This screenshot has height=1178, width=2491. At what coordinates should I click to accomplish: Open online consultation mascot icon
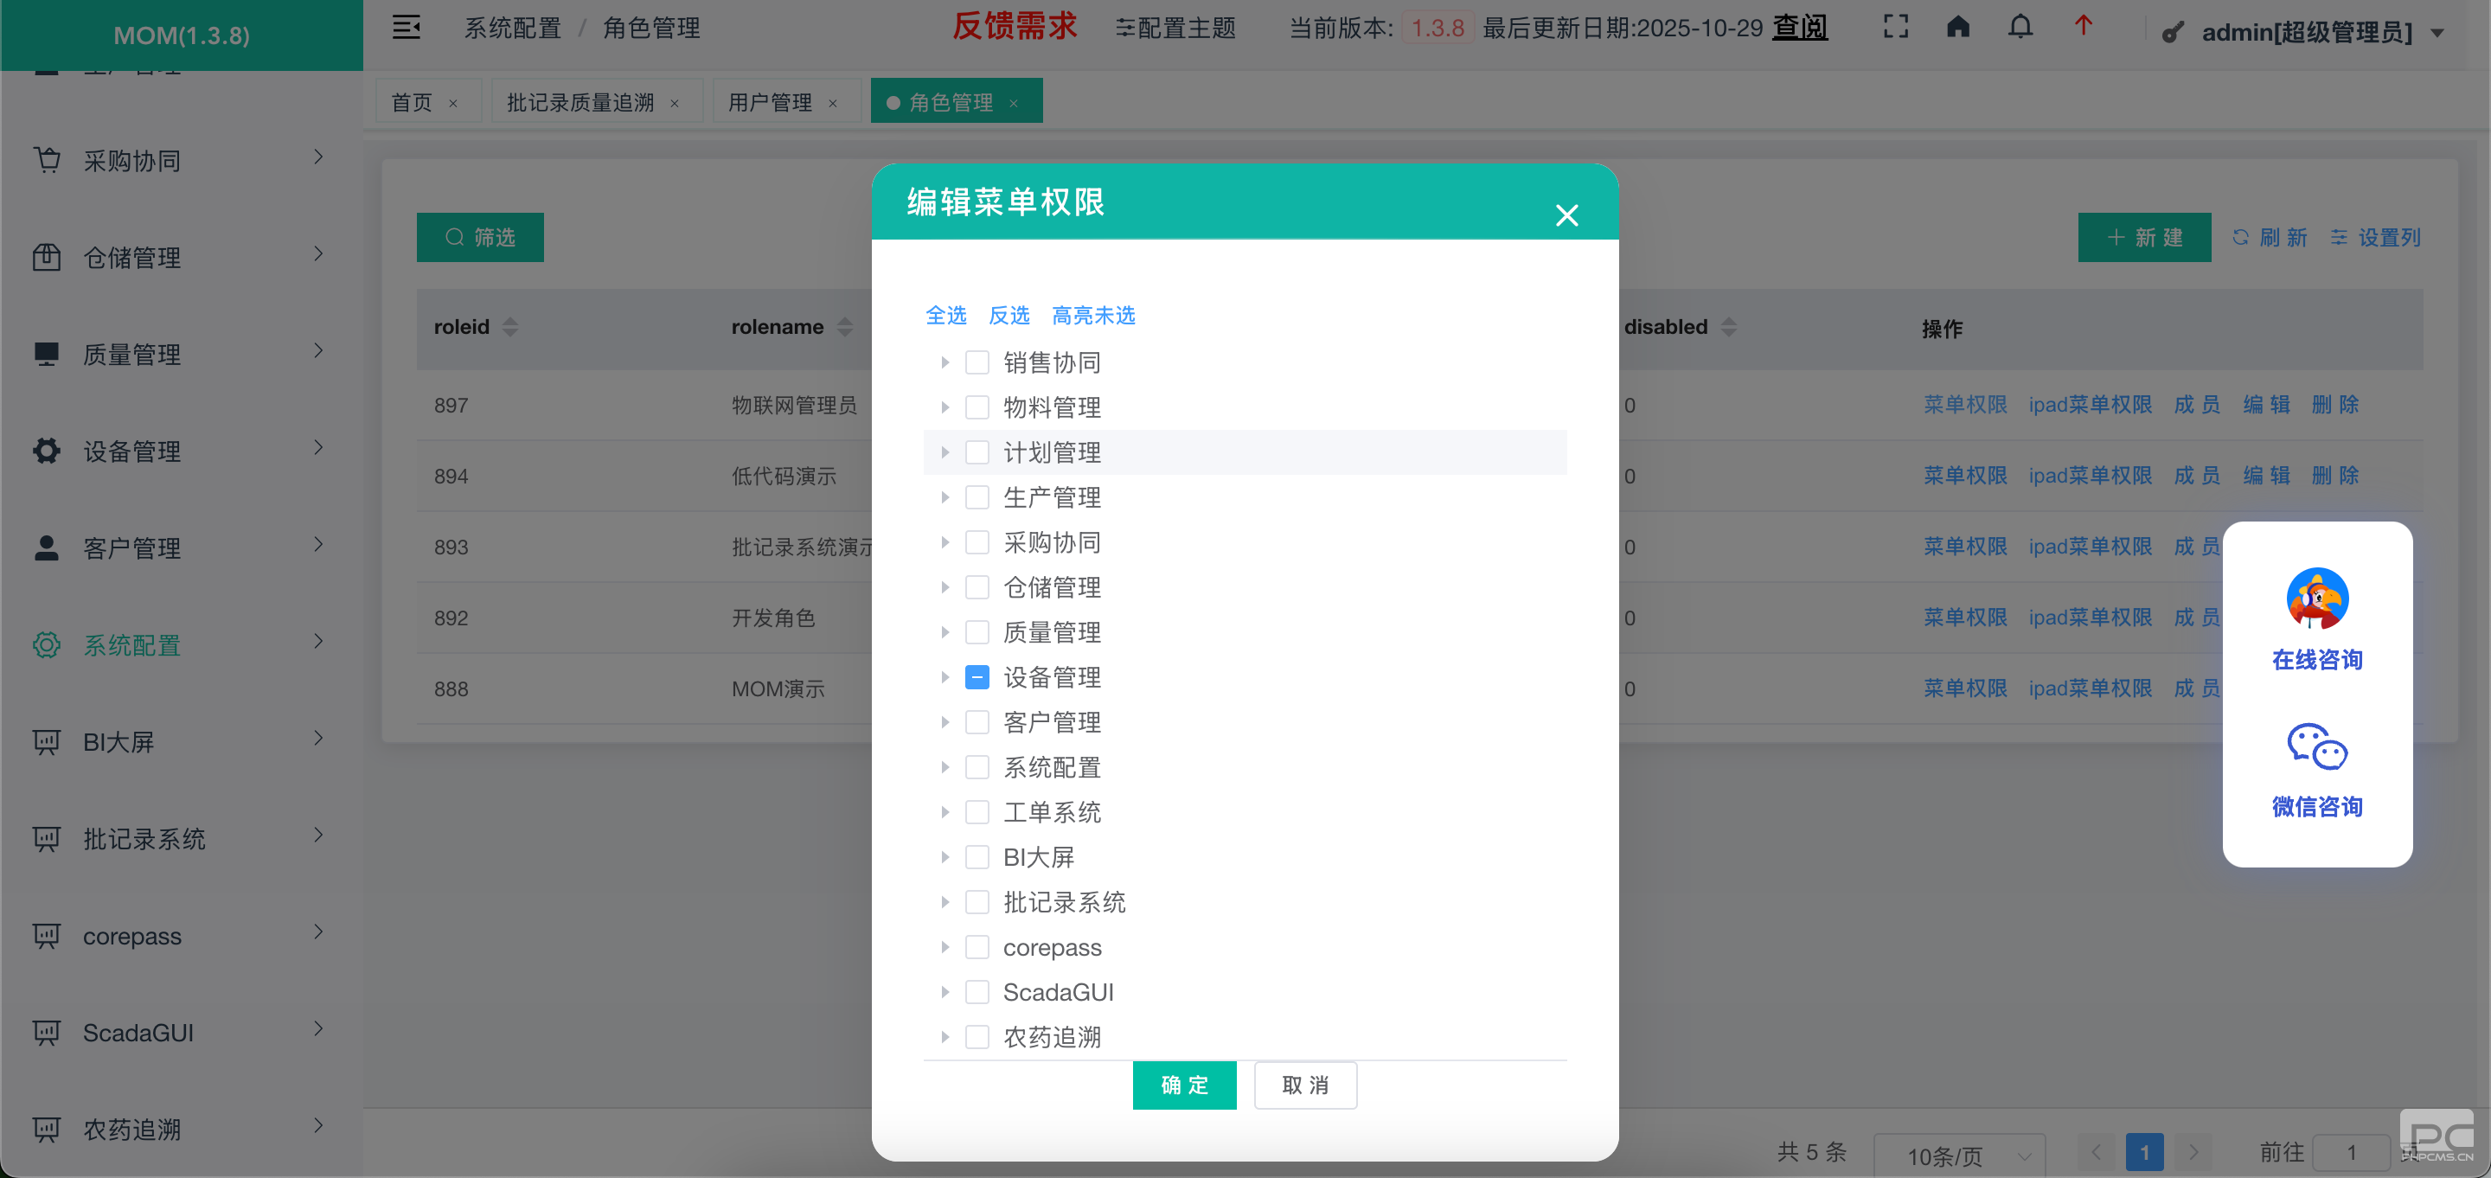tap(2317, 599)
